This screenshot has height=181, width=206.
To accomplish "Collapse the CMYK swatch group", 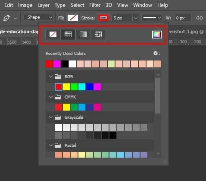I will coord(50,97).
